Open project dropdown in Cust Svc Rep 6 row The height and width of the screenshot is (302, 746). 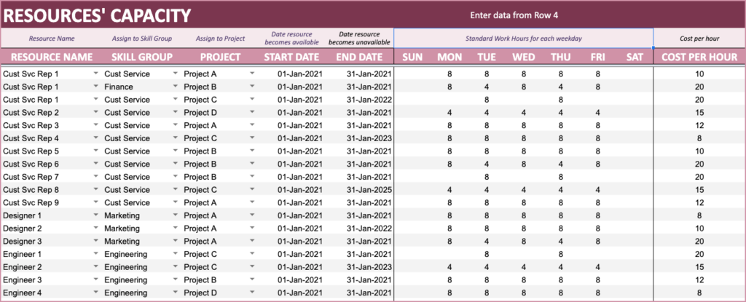[x=252, y=164]
